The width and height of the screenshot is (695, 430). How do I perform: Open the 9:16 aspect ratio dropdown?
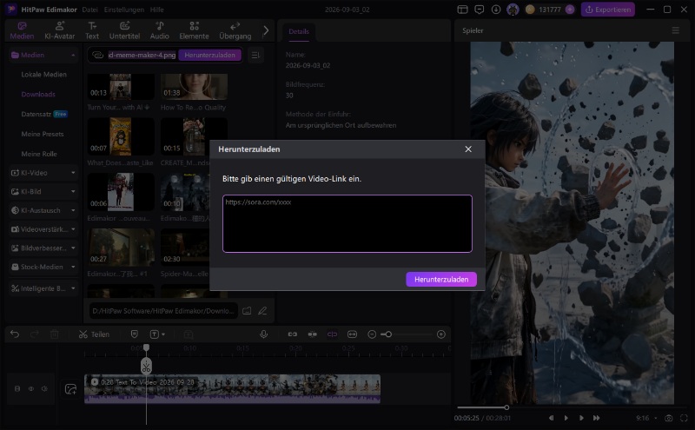tap(646, 418)
